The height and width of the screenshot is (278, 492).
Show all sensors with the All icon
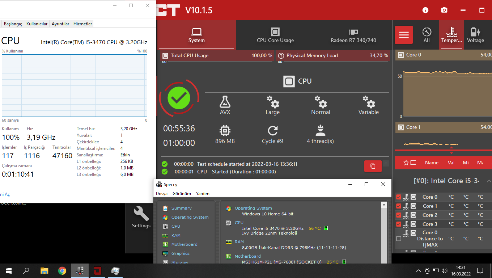click(x=427, y=35)
